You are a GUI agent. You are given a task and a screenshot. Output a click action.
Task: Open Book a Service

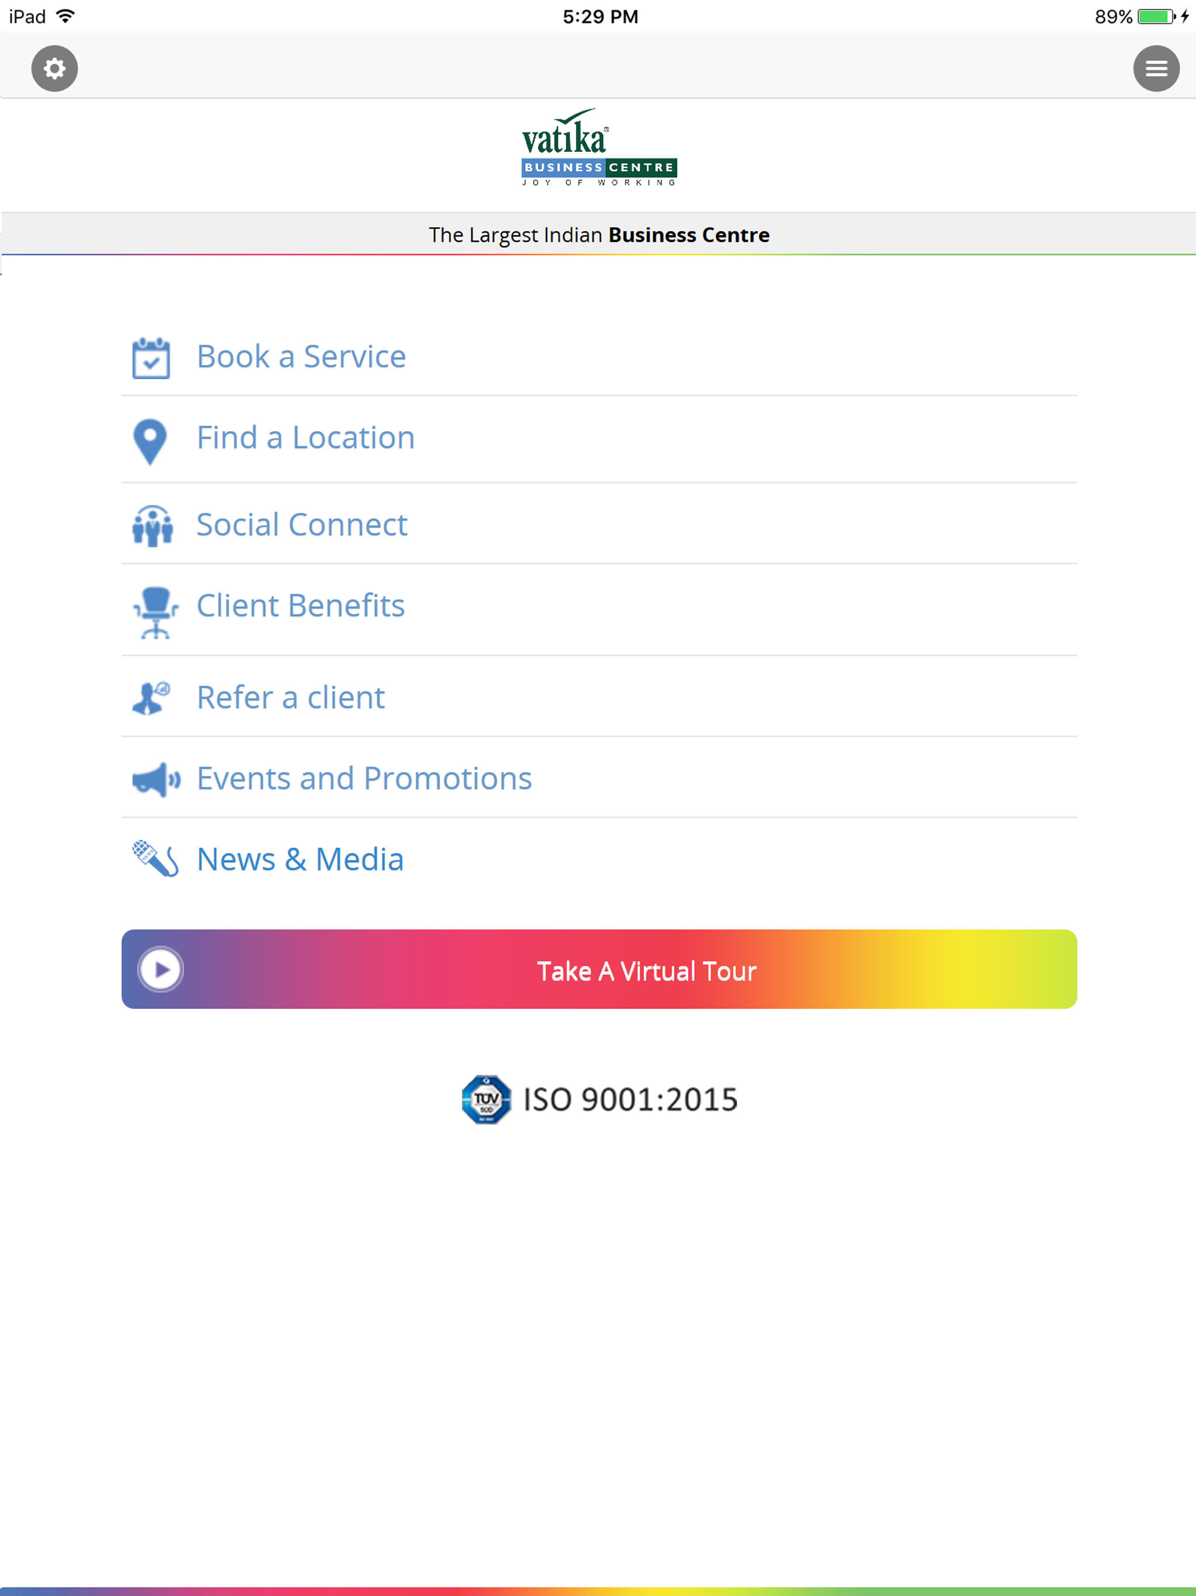(x=599, y=356)
